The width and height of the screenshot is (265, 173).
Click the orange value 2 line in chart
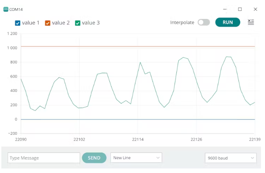click(x=138, y=46)
